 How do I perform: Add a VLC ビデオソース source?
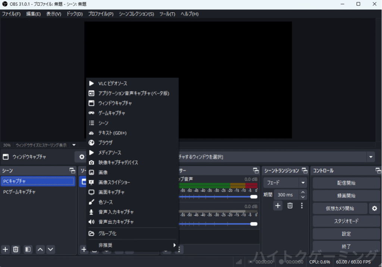[132, 83]
